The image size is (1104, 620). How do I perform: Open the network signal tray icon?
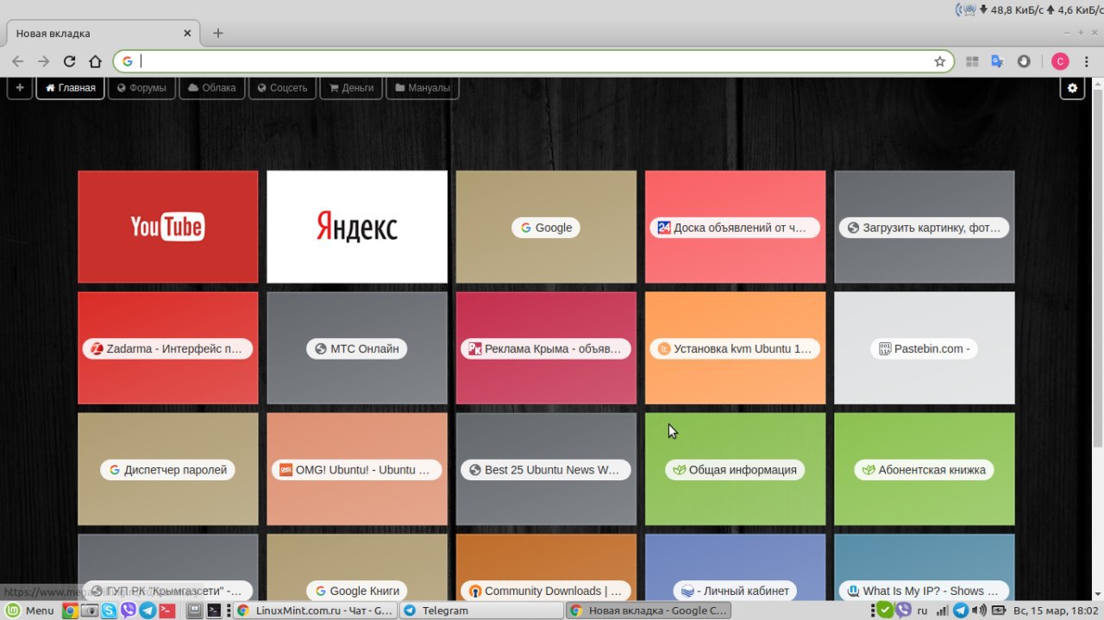coord(942,611)
